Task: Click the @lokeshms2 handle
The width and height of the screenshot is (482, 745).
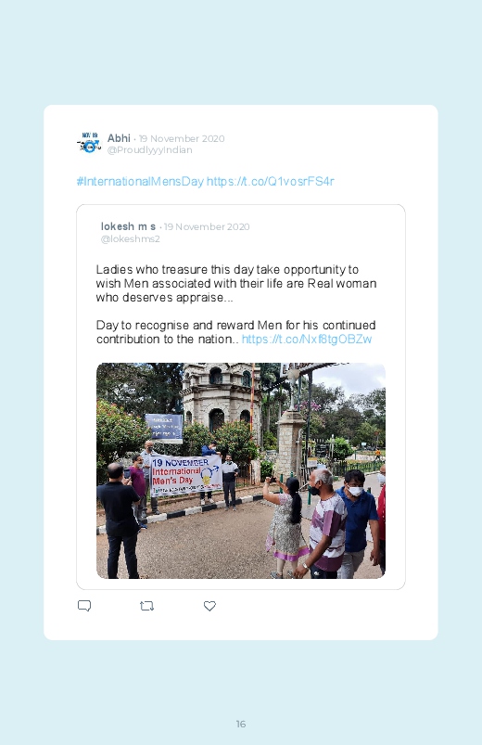Action: tap(130, 239)
